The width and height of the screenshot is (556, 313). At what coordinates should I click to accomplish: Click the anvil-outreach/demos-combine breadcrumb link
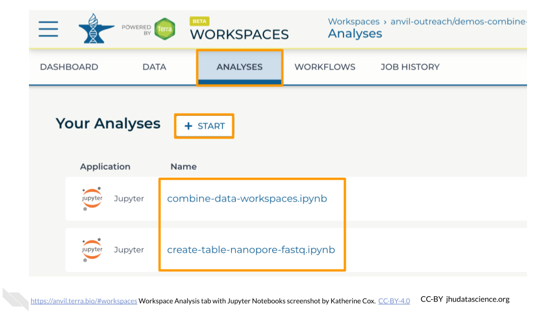click(x=459, y=21)
